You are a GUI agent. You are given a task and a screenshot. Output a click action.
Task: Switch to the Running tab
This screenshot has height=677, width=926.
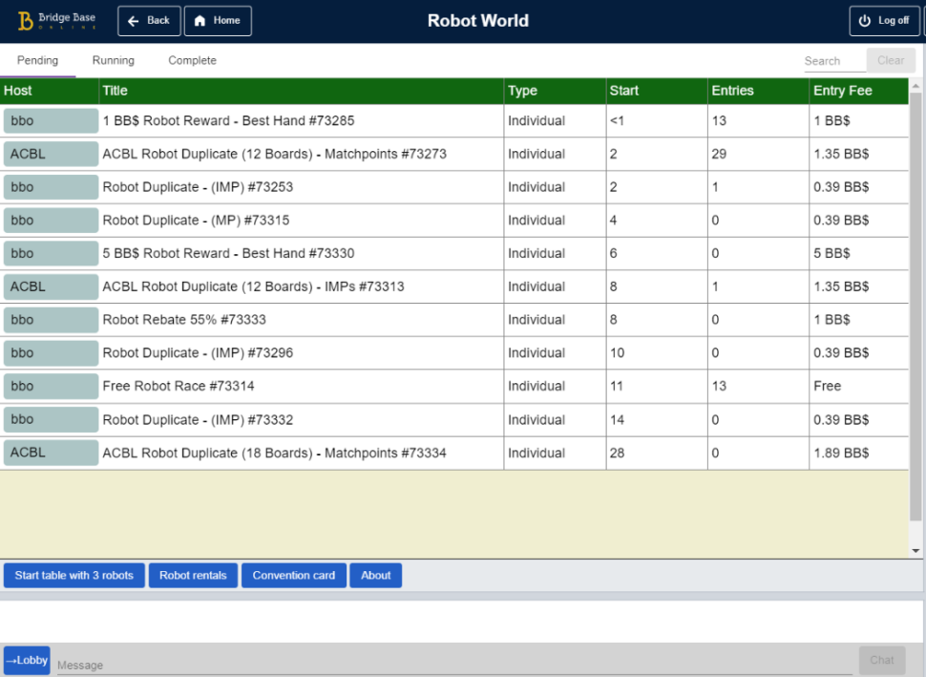coord(113,60)
